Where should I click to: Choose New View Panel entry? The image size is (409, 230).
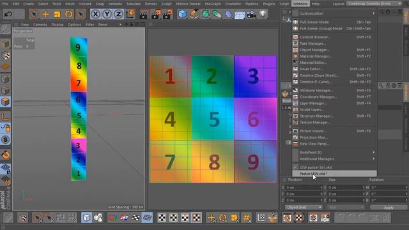click(334, 144)
